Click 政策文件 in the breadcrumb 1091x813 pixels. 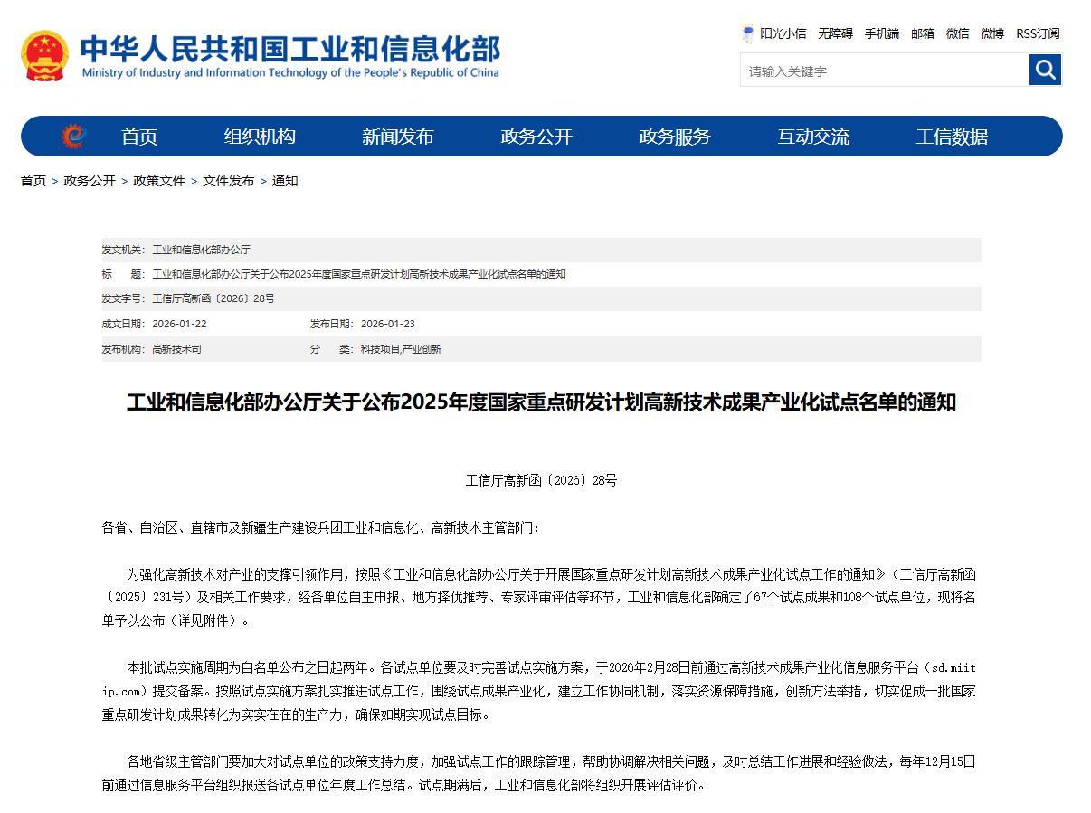click(159, 181)
